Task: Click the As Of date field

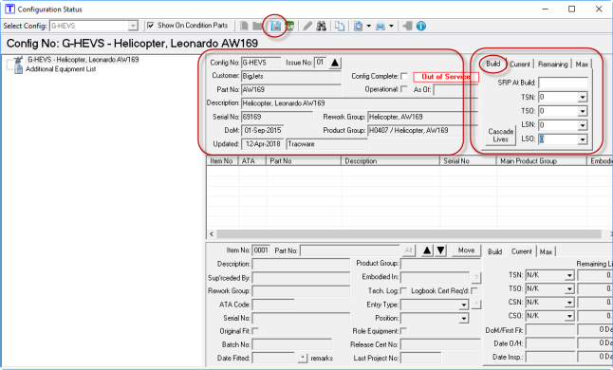Action: tap(455, 90)
